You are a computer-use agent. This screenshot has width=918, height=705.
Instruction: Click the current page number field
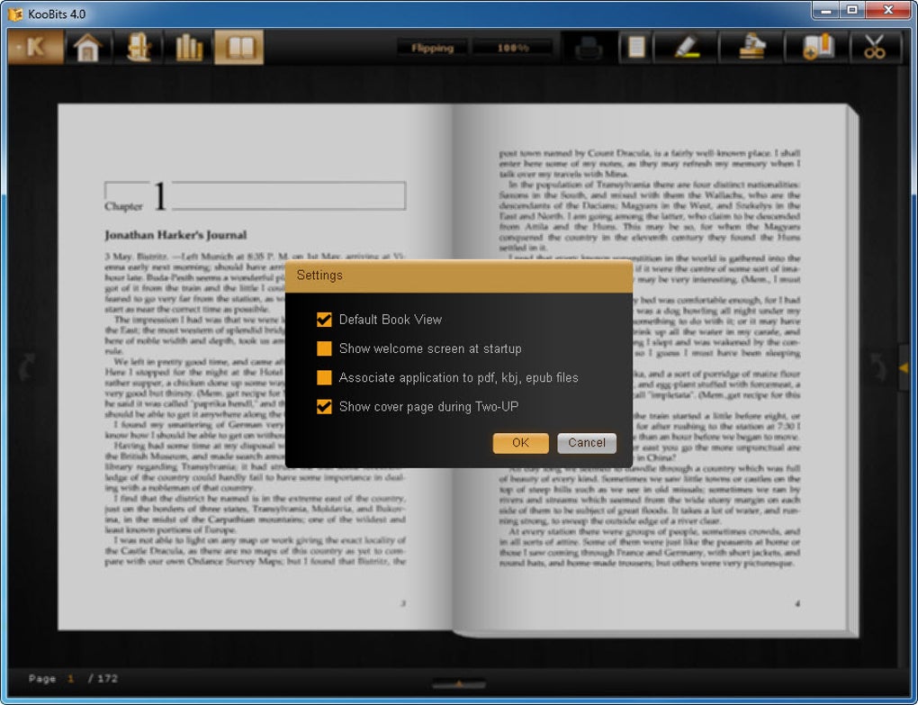pyautogui.click(x=71, y=679)
